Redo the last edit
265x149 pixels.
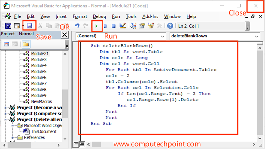coord(86,26)
